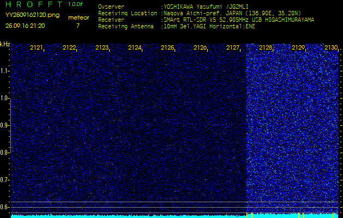Click the Receiving Antenna value 10mH 3el.YAGI
343x218 pixels.
[209, 27]
